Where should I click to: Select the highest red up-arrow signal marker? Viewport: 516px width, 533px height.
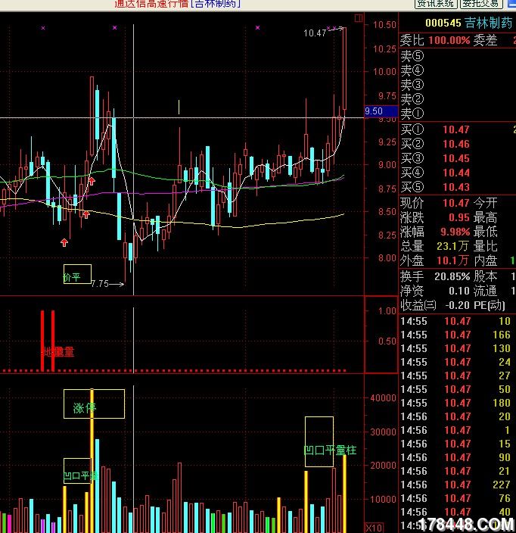tap(92, 181)
